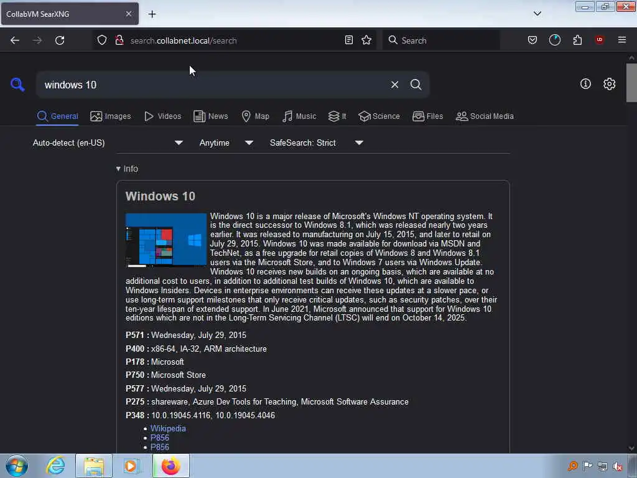Switch to the Files category

[427, 116]
